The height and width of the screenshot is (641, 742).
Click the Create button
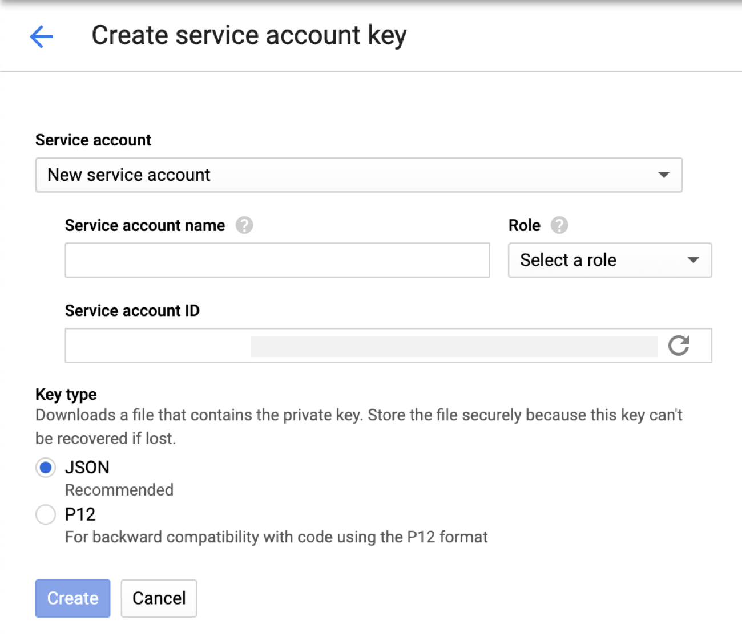point(72,598)
